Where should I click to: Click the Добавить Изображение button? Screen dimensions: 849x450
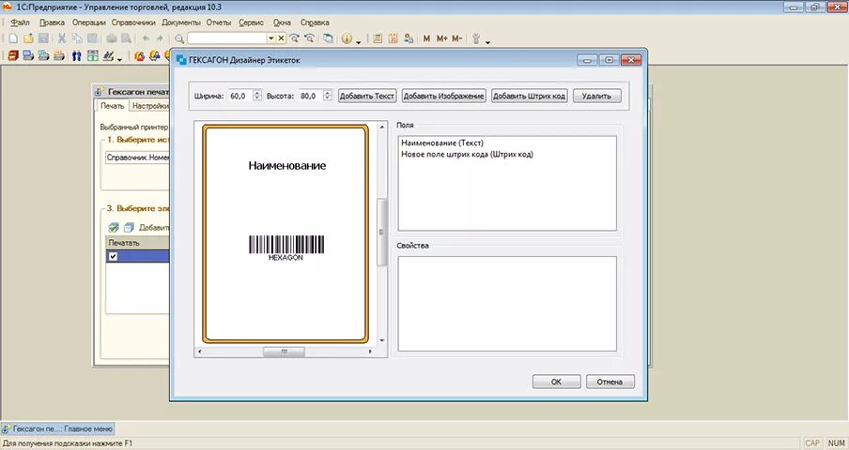[x=443, y=96]
